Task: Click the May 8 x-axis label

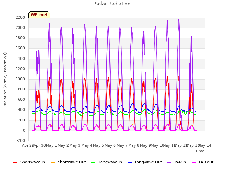Action: point(134,145)
